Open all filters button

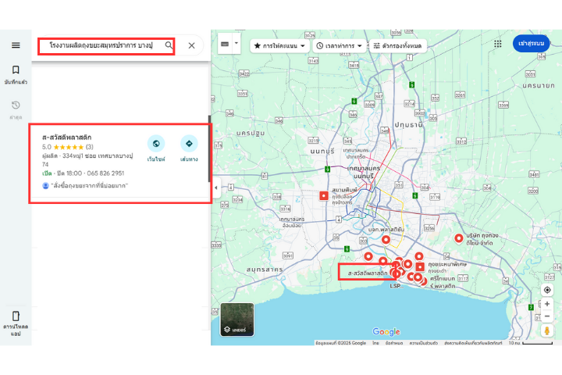pyautogui.click(x=397, y=46)
